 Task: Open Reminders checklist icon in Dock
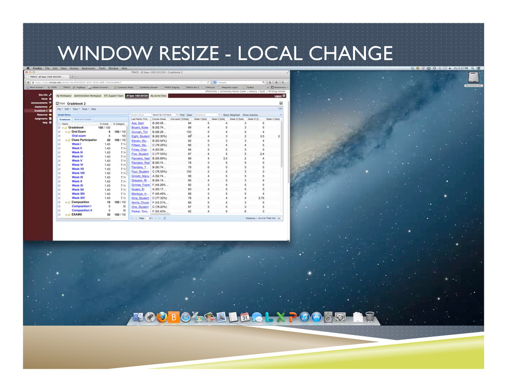[233, 317]
